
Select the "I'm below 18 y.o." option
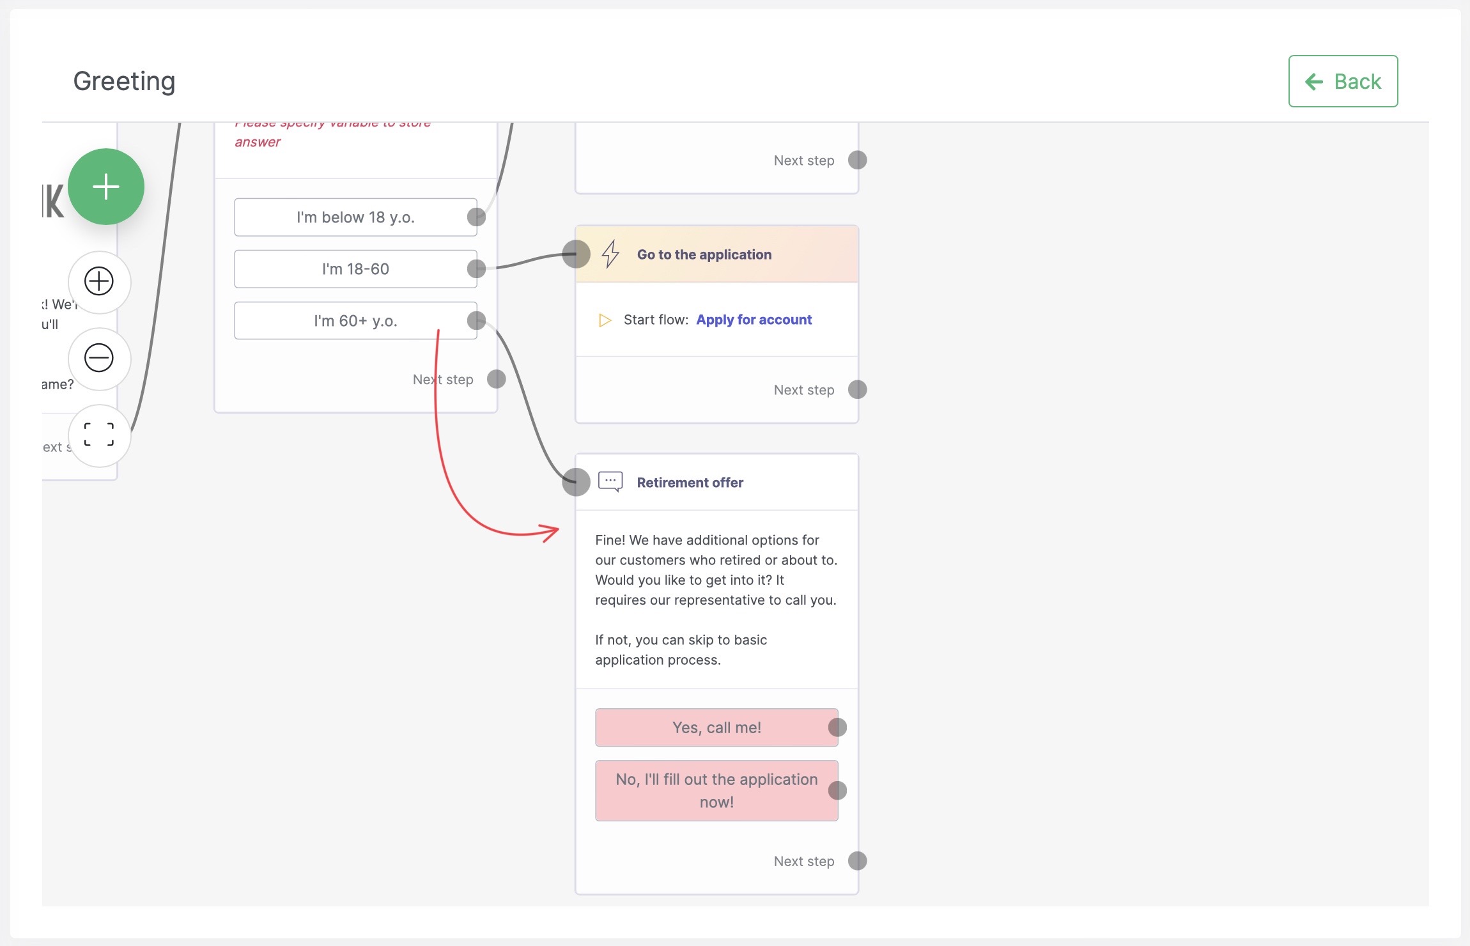(355, 217)
